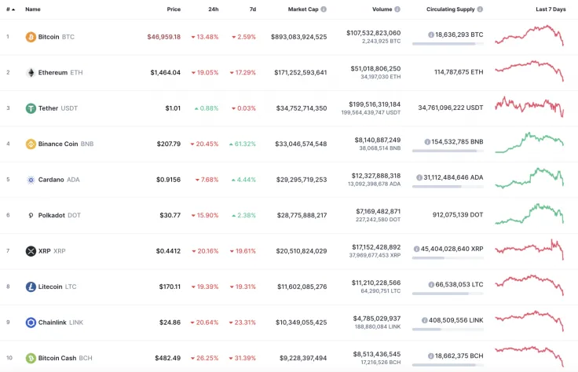This screenshot has width=578, height=372.
Task: Open the Bitcoin BTC name link
Action: click(x=57, y=37)
